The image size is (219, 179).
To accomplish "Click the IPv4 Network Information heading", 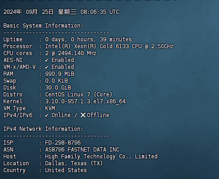I will pyautogui.click(x=43, y=129).
